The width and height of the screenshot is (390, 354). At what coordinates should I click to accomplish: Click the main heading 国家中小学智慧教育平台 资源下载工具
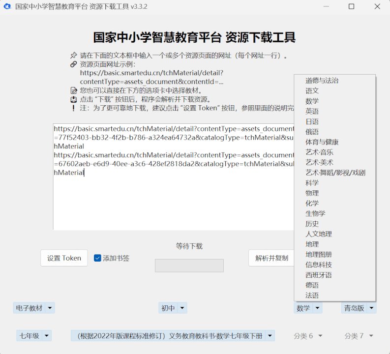point(194,37)
